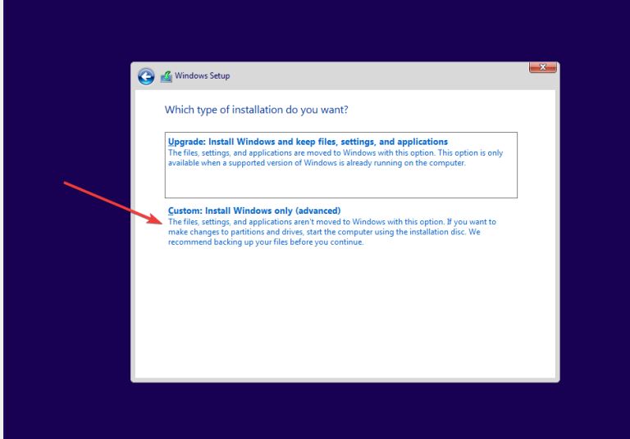The width and height of the screenshot is (630, 439).
Task: Click the Custom option description paragraph
Action: pos(332,232)
